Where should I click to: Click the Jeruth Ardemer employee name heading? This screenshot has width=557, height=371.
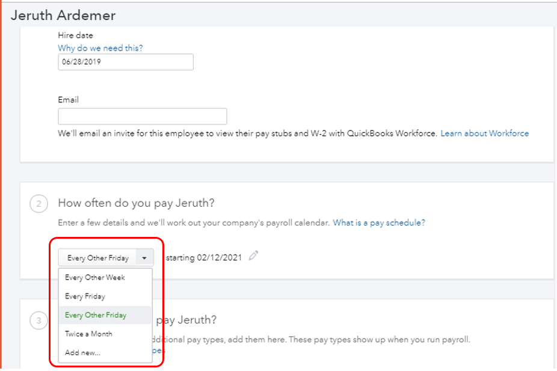pyautogui.click(x=63, y=15)
